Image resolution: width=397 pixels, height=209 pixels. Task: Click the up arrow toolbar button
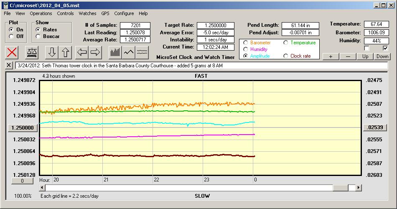pyautogui.click(x=66, y=52)
